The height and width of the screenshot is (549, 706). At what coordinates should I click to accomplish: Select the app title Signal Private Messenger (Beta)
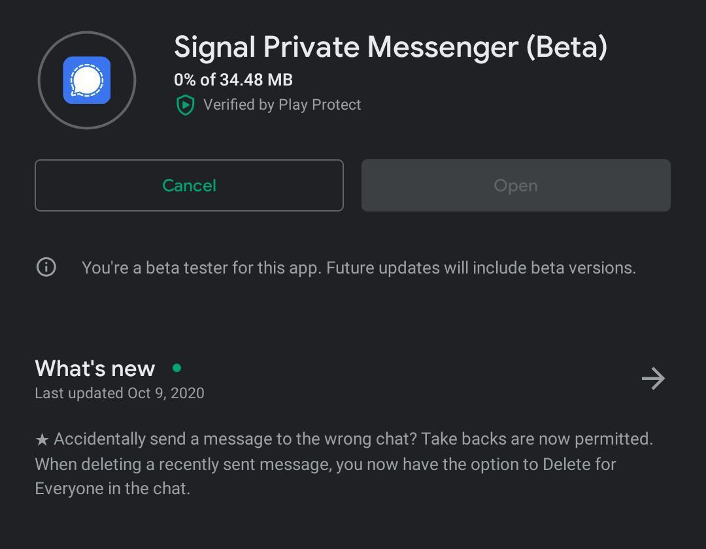390,46
